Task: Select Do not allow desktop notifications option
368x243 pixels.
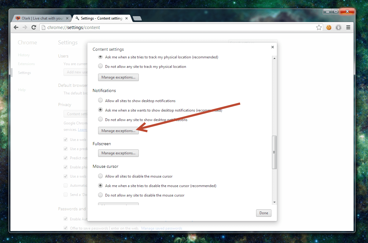Action: coord(100,120)
